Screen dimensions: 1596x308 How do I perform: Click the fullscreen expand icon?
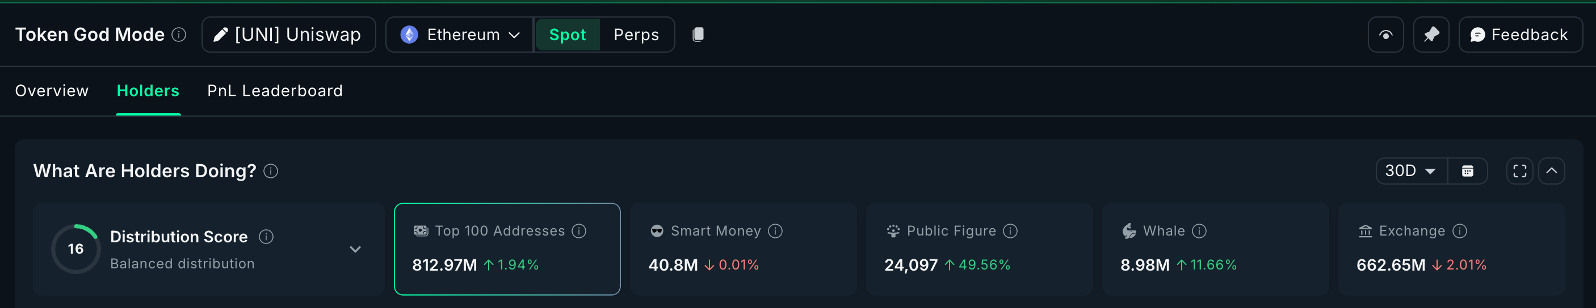point(1519,172)
